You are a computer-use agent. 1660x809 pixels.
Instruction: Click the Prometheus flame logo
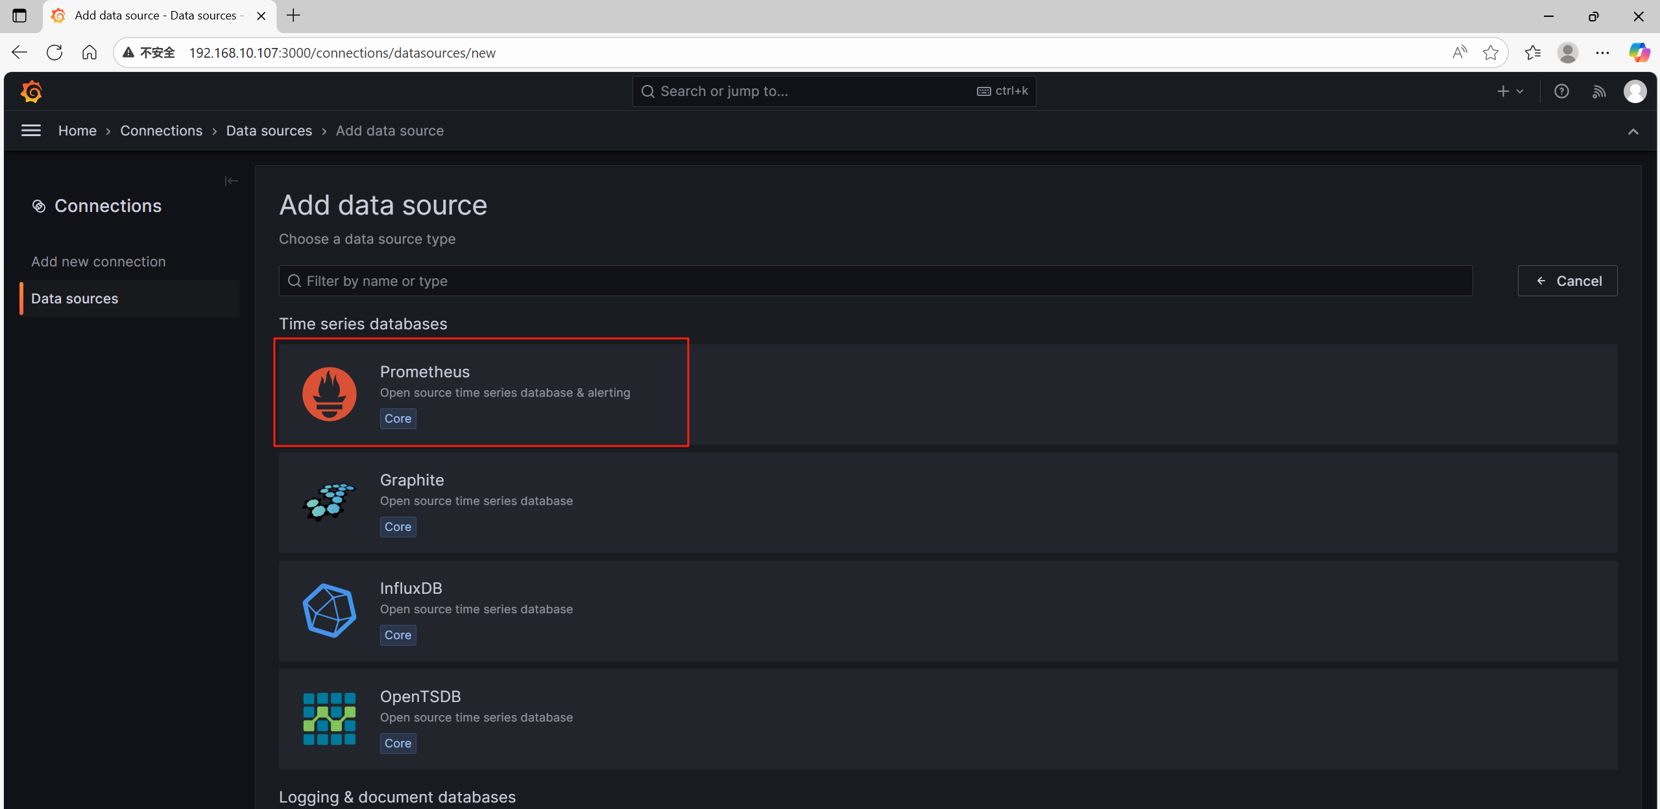[x=330, y=394]
